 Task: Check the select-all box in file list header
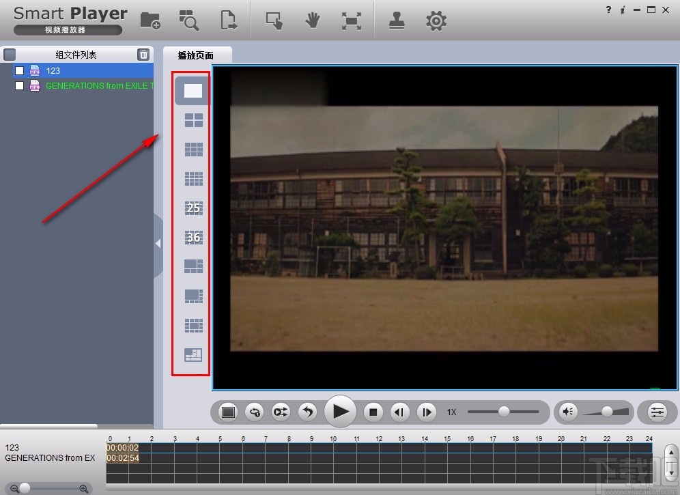pyautogui.click(x=10, y=55)
